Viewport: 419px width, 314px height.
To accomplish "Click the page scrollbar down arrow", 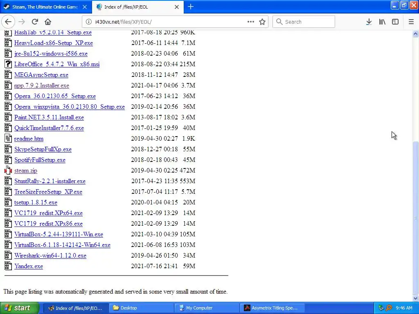I will 415,298.
